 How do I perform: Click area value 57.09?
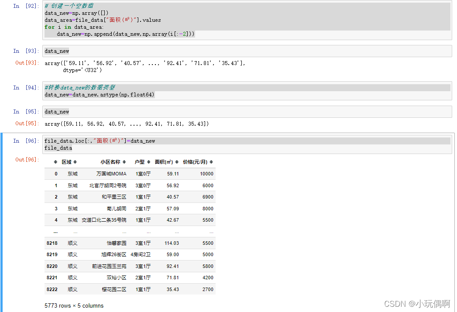click(173, 209)
